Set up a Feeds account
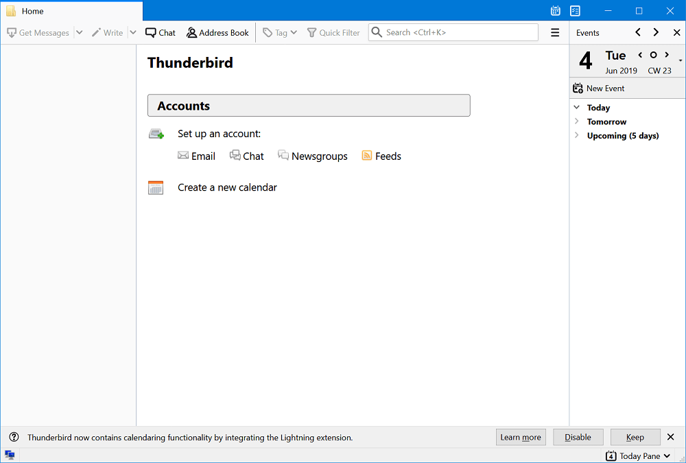Screen dimensions: 686x463 coord(381,156)
